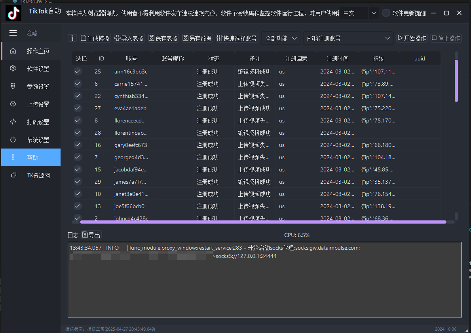
Task: Open 打码设置 code icon in sidebar
Action: point(13,122)
